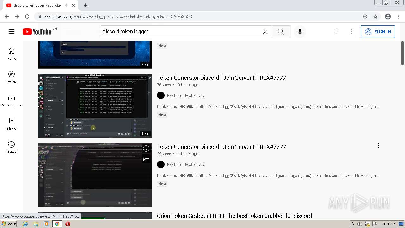Open History in the sidebar
Viewport: 405px width, 228px height.
pos(11,148)
